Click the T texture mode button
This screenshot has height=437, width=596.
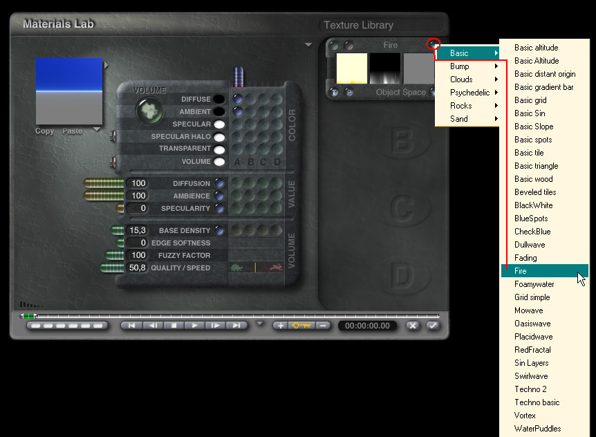[334, 93]
